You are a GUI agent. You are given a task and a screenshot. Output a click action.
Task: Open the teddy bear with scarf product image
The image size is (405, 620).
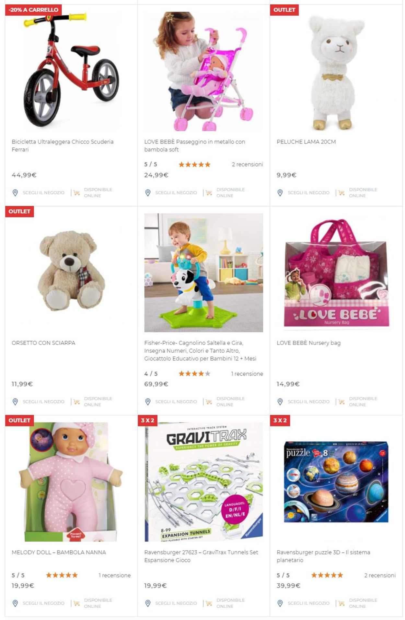[x=71, y=271]
